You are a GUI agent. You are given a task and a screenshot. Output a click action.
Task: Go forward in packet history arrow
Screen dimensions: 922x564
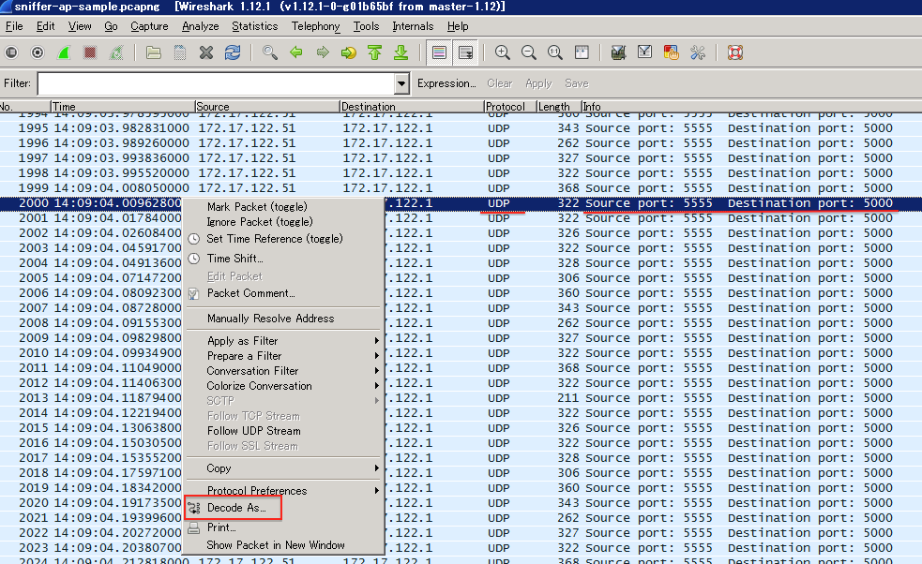[x=323, y=52]
